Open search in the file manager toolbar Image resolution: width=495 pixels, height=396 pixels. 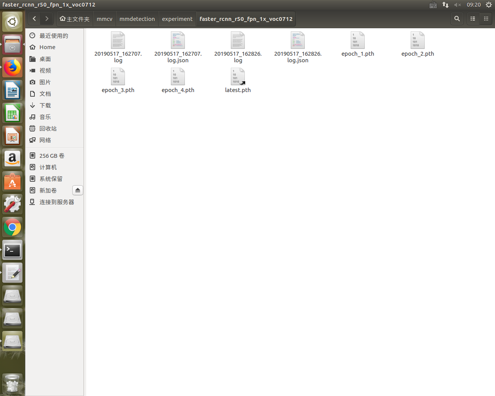pyautogui.click(x=457, y=19)
